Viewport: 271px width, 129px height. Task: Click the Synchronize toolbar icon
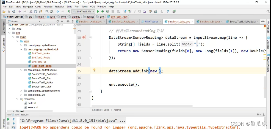point(14,12)
